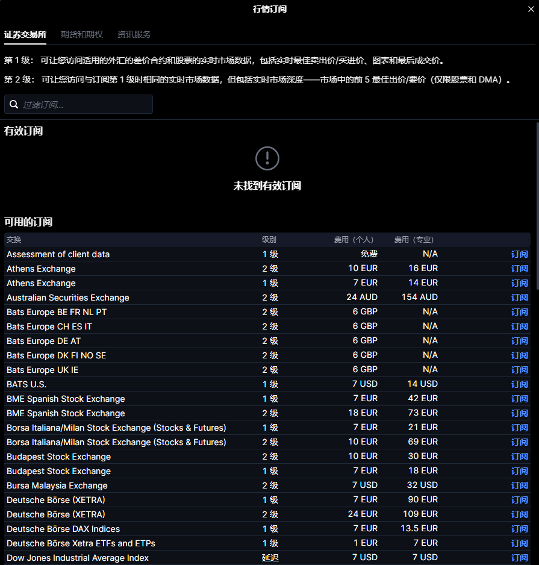Subscribe to Deutsche Börse Xetra ETFs and ETPs

pyautogui.click(x=520, y=543)
